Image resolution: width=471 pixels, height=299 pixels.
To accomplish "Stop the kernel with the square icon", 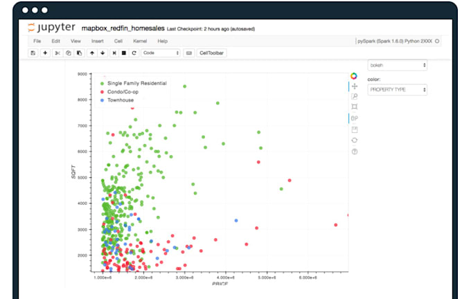I will (x=123, y=53).
